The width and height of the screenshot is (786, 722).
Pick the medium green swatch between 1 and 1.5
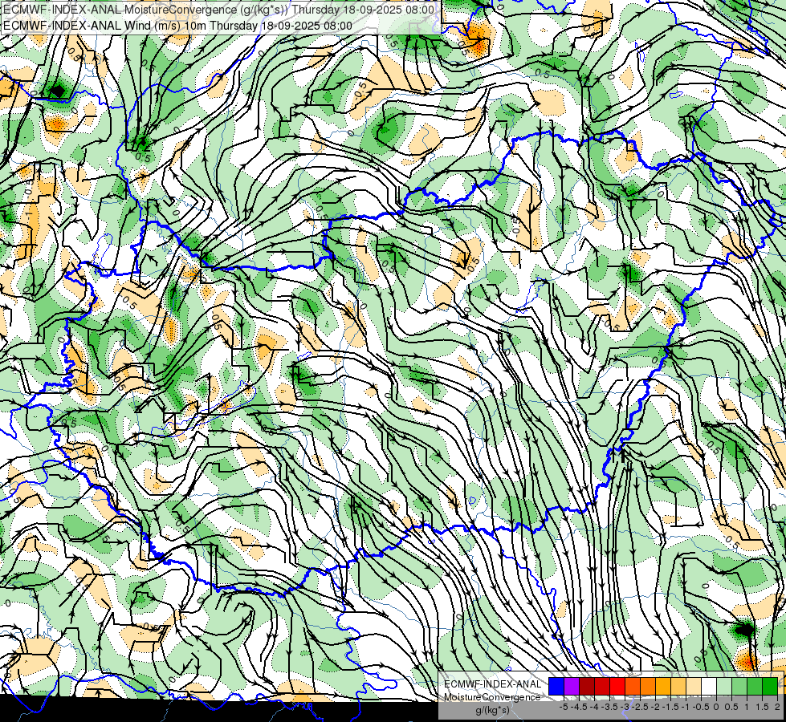(755, 687)
